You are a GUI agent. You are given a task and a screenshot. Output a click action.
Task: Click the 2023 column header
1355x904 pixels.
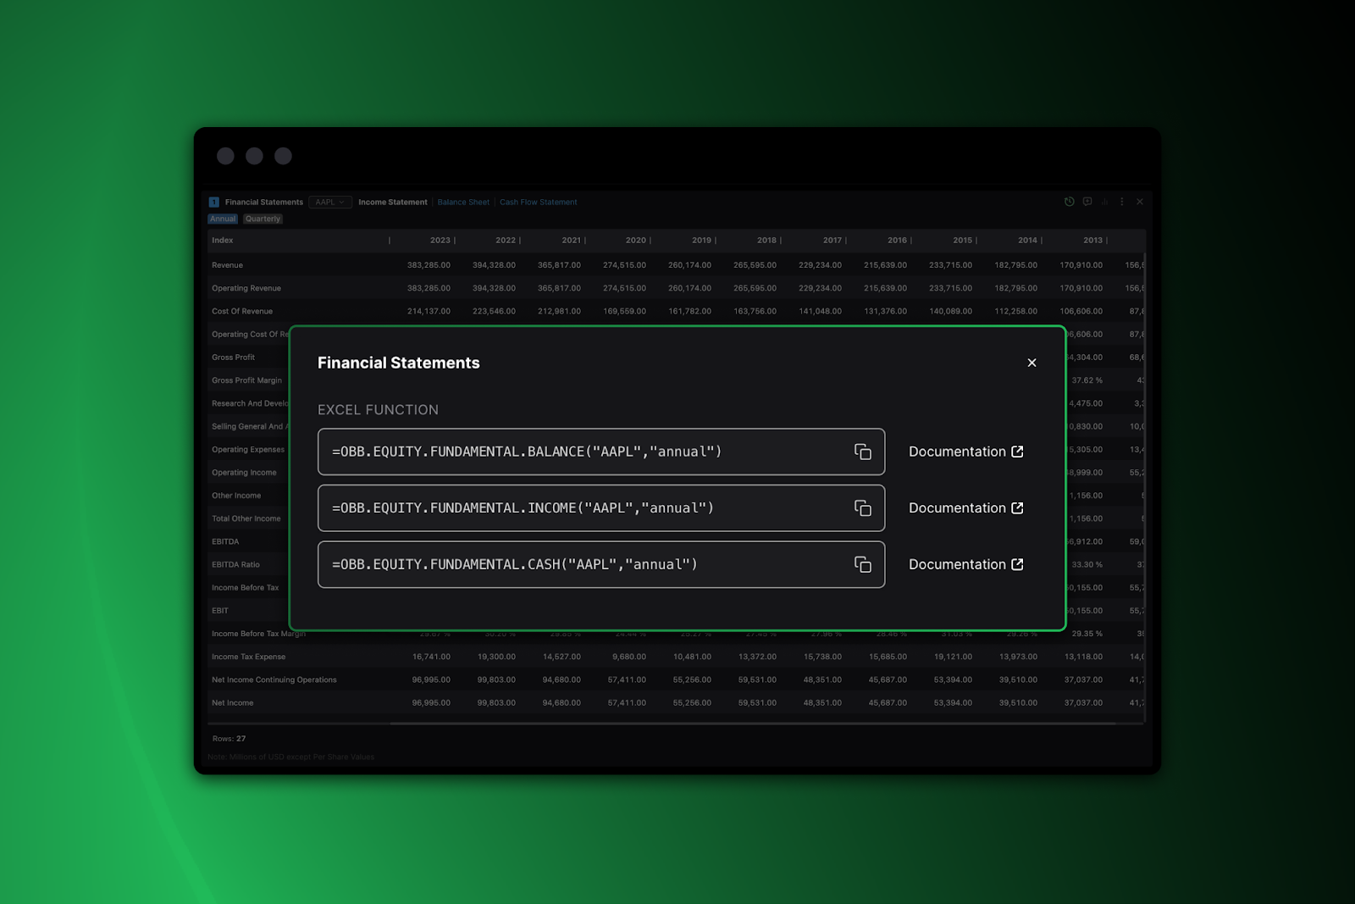click(440, 241)
